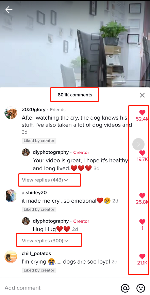
Task: Open chill_potatos profile avatar
Action: 11,256
